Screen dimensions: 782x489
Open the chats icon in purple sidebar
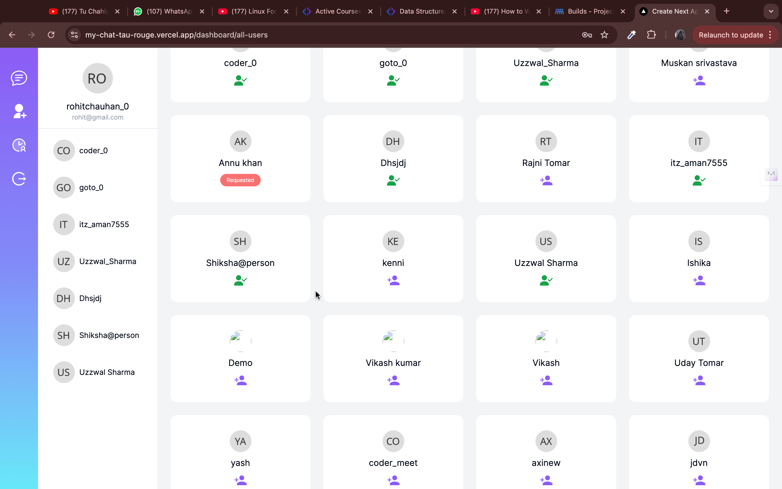pyautogui.click(x=19, y=78)
